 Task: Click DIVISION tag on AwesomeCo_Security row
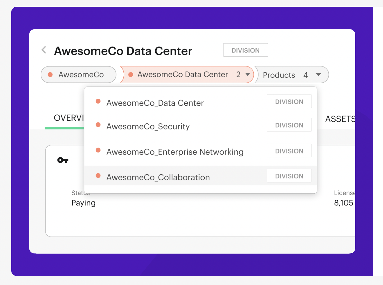point(289,125)
